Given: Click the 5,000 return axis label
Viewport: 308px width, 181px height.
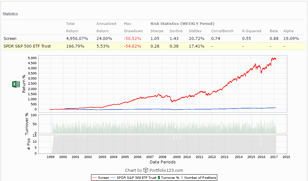Looking at the screenshot, I should click(x=32, y=58).
